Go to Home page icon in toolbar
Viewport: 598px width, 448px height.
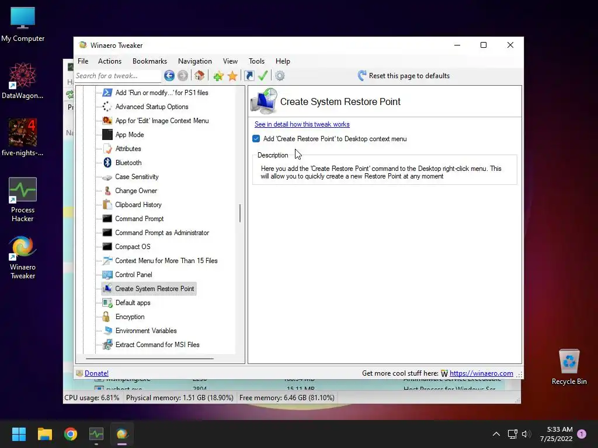(200, 76)
